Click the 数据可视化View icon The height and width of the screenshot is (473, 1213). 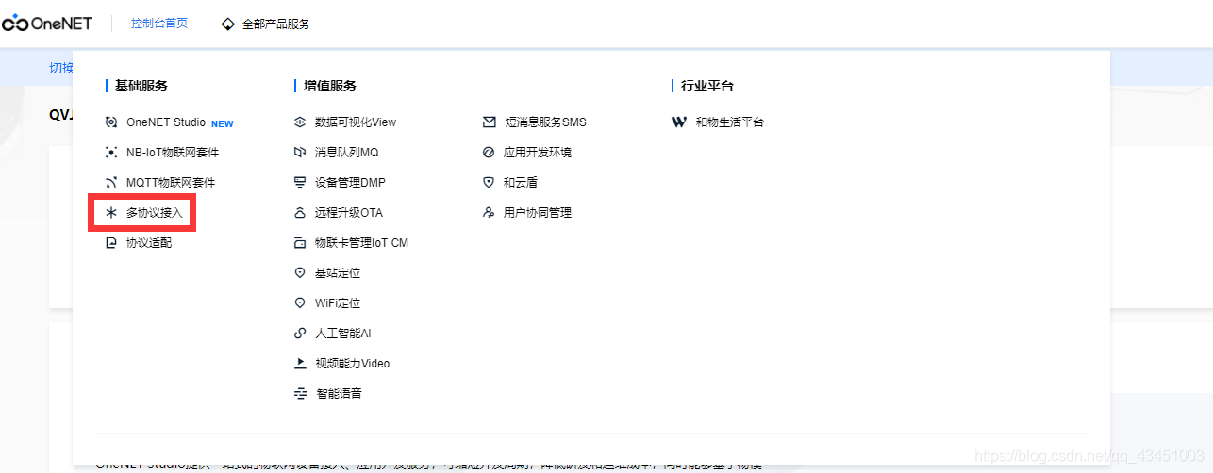(300, 122)
